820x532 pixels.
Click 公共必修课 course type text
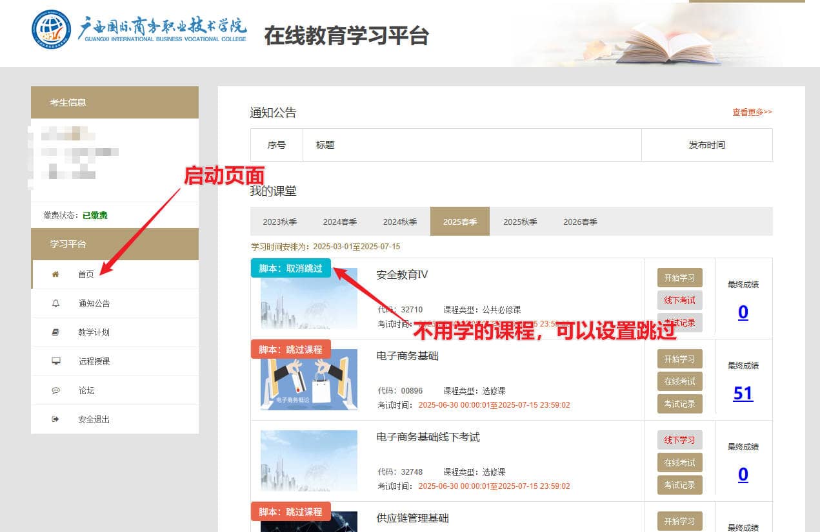(x=501, y=310)
